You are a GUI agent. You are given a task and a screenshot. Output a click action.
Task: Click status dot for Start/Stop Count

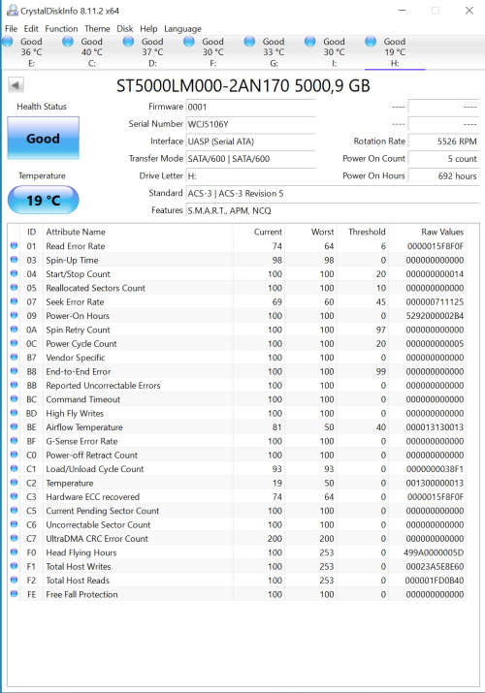15,273
